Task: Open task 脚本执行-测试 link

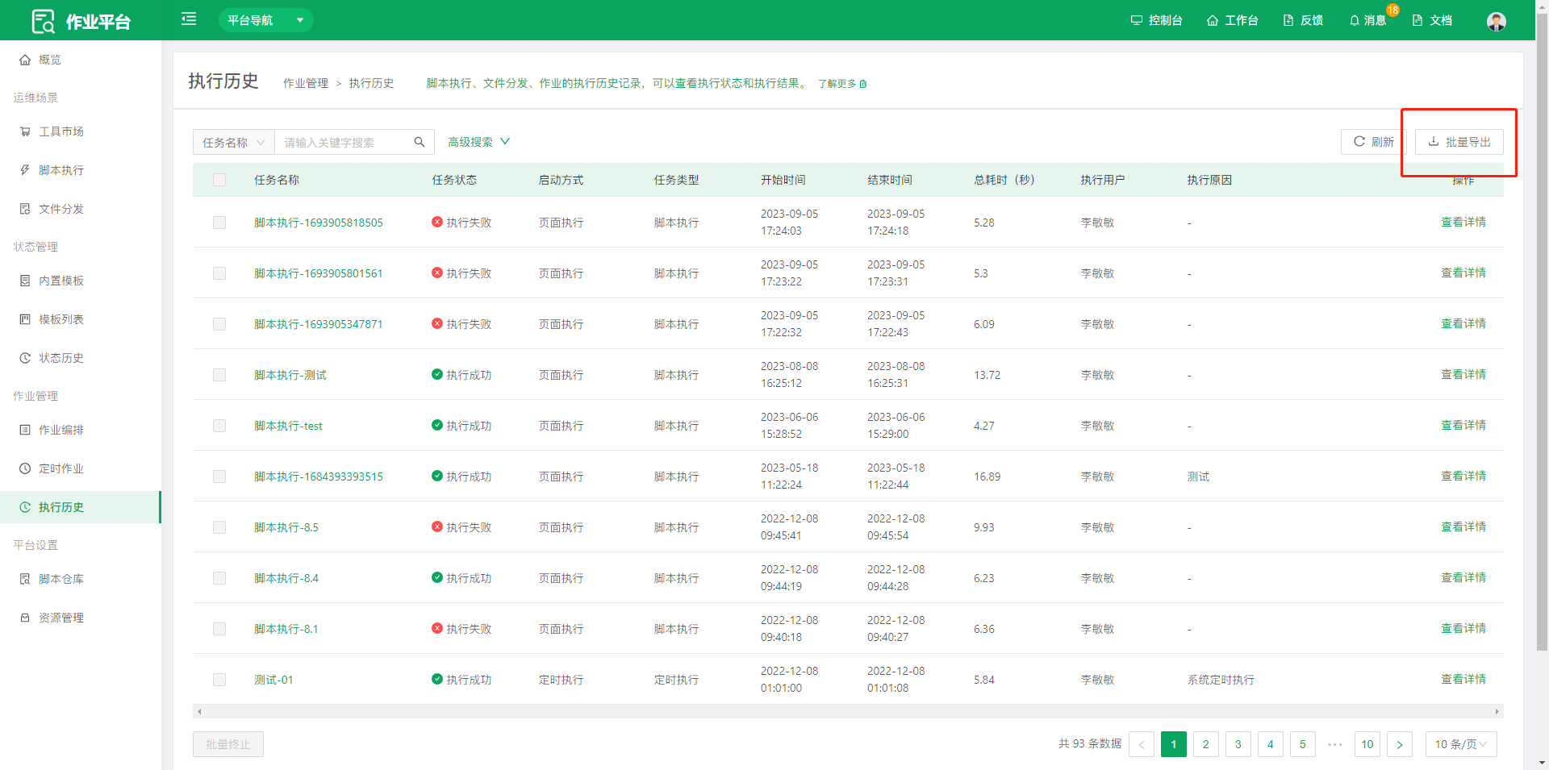Action: tap(290, 375)
